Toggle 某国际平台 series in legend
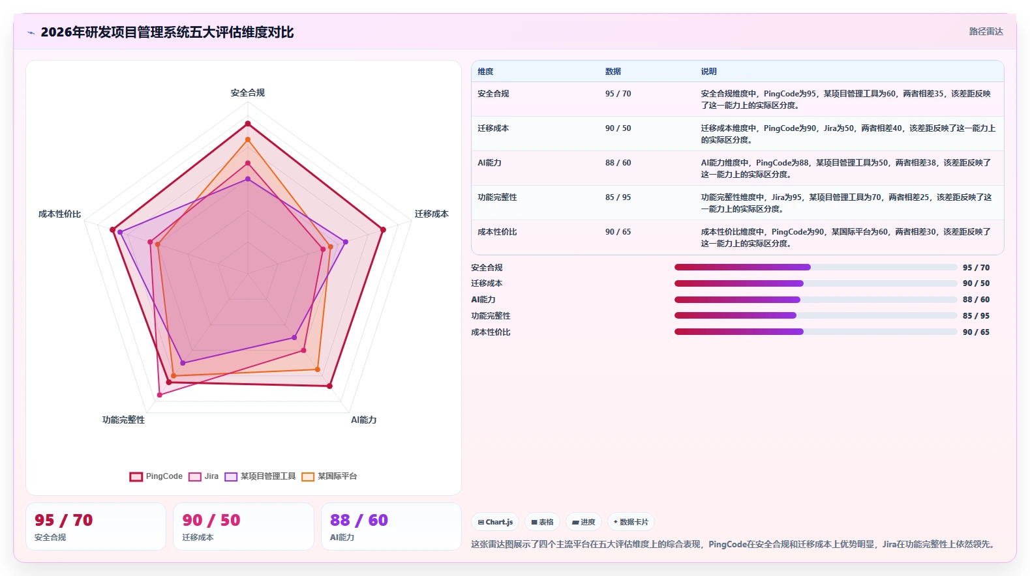This screenshot has width=1030, height=576. pyautogui.click(x=329, y=476)
